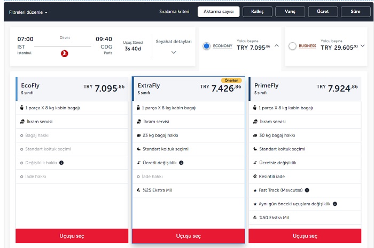The width and height of the screenshot is (374, 248).
Task: Click EcoFly cabin baggage icon
Action: pos(22,108)
